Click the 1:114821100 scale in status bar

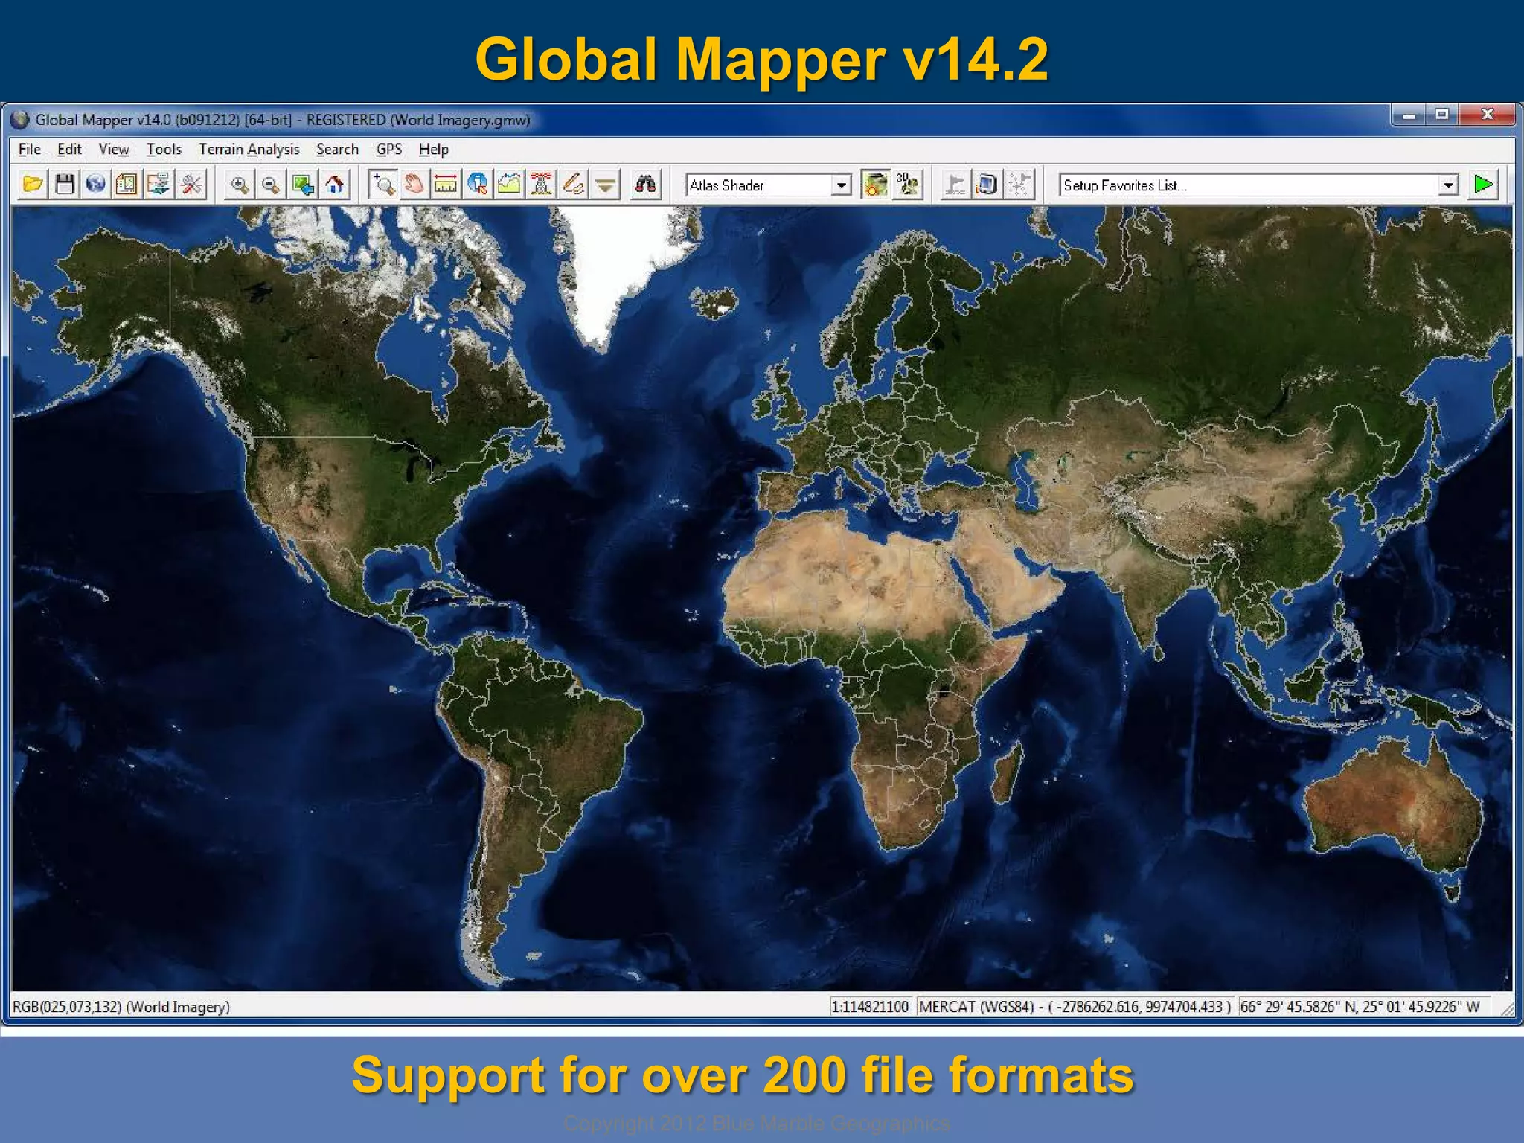point(870,1007)
